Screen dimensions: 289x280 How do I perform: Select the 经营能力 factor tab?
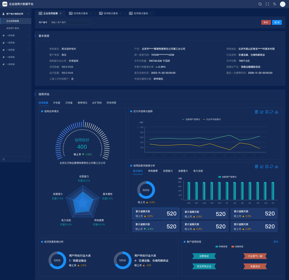[x=168, y=171]
